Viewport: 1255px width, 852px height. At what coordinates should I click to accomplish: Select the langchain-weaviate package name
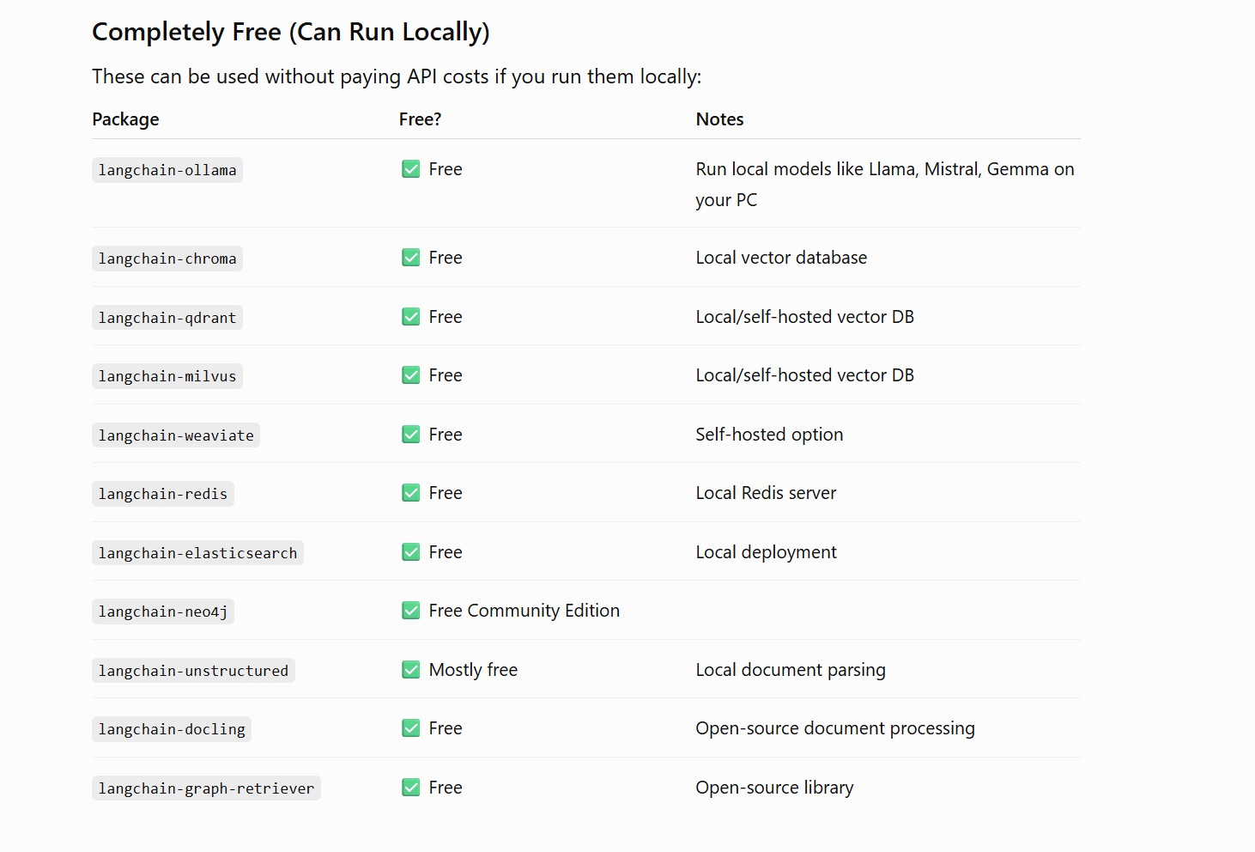pos(176,435)
